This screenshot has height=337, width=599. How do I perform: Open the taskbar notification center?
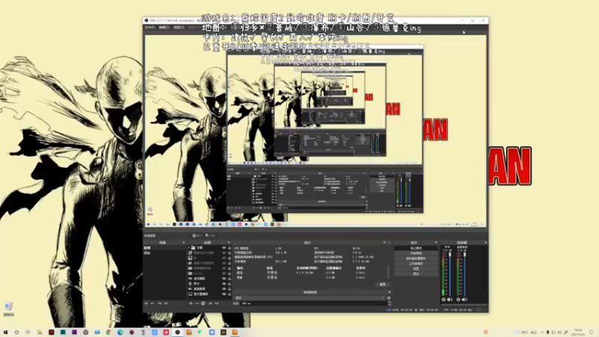(x=592, y=333)
